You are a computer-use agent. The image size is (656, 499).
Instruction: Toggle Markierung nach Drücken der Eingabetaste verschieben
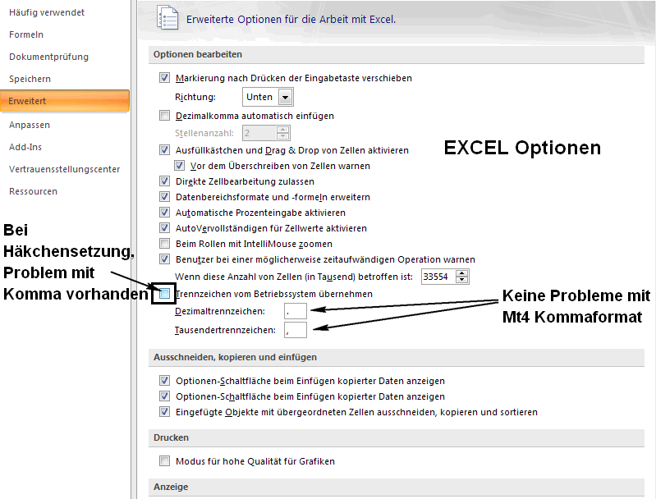click(x=164, y=78)
